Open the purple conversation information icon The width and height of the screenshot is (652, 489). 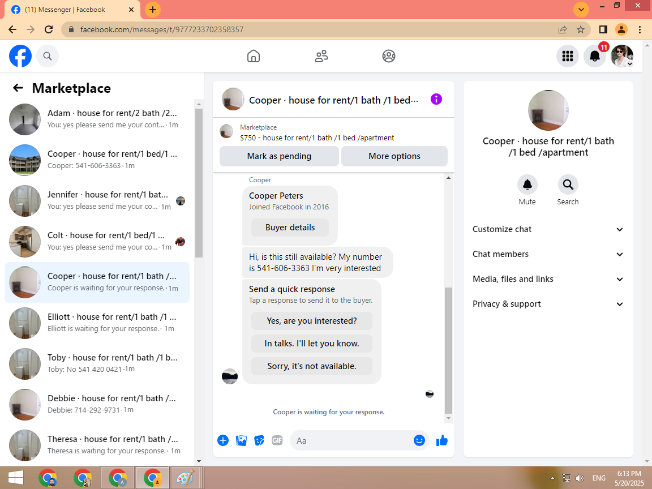click(436, 99)
